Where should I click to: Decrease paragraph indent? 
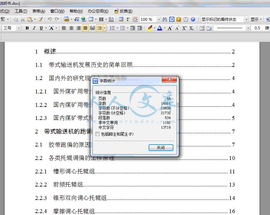(133, 28)
